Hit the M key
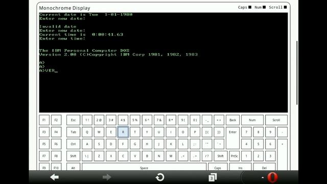 pos(171,156)
